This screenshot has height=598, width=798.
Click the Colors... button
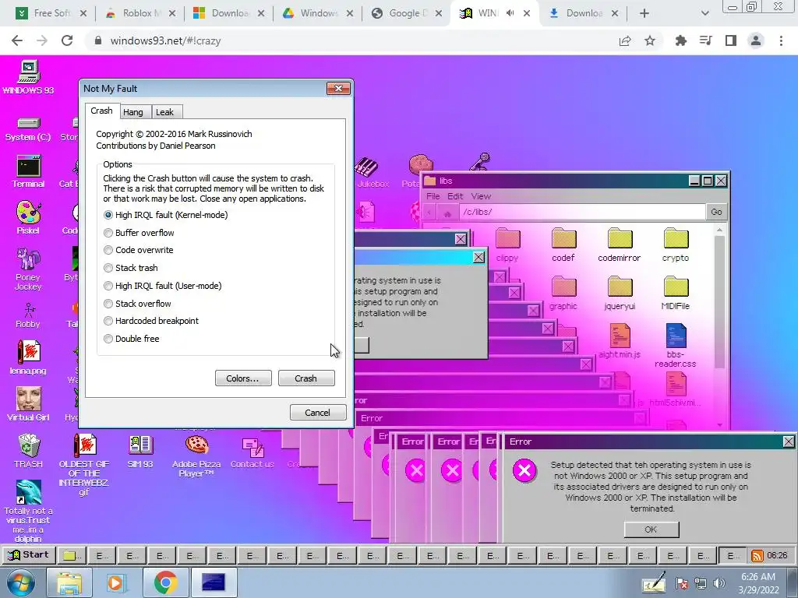[243, 378]
